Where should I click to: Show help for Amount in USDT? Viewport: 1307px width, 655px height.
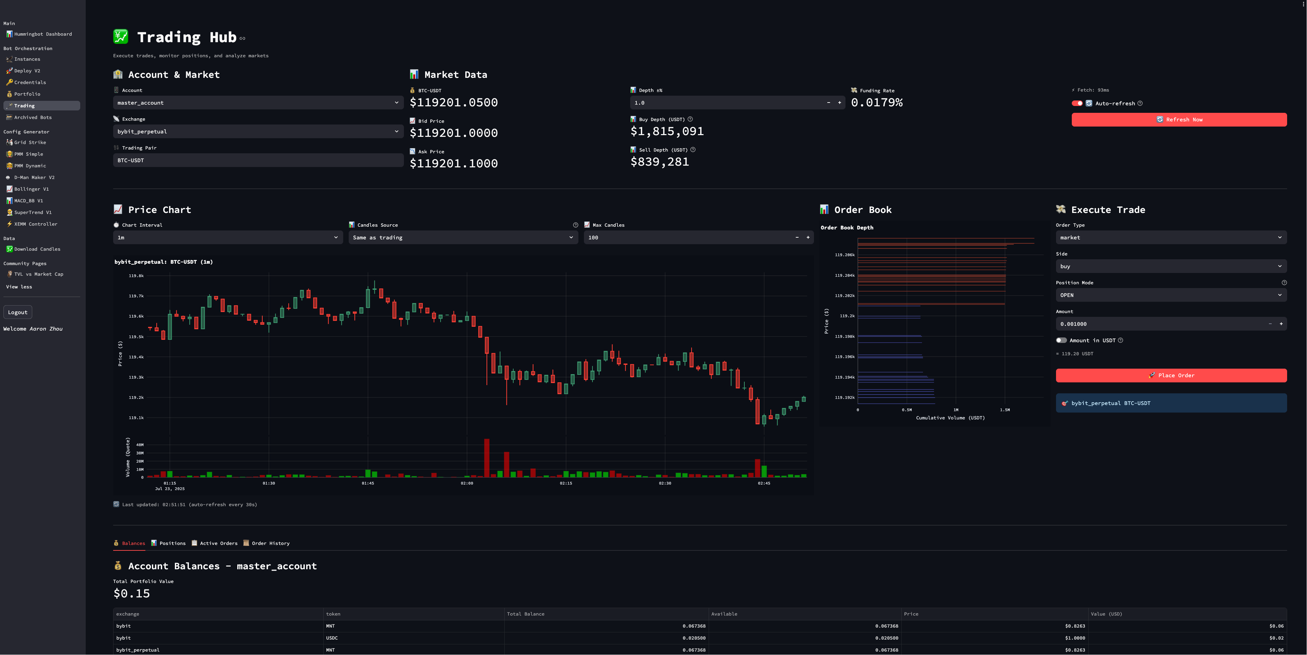pyautogui.click(x=1120, y=341)
